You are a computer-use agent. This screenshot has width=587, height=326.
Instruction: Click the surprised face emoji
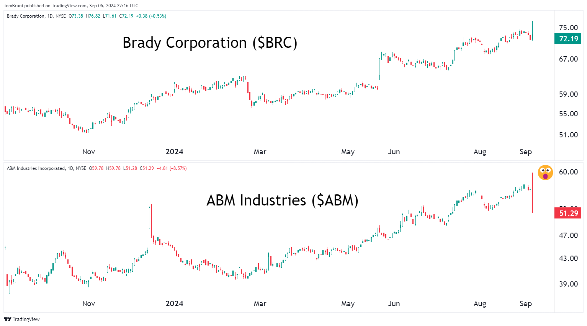(545, 173)
